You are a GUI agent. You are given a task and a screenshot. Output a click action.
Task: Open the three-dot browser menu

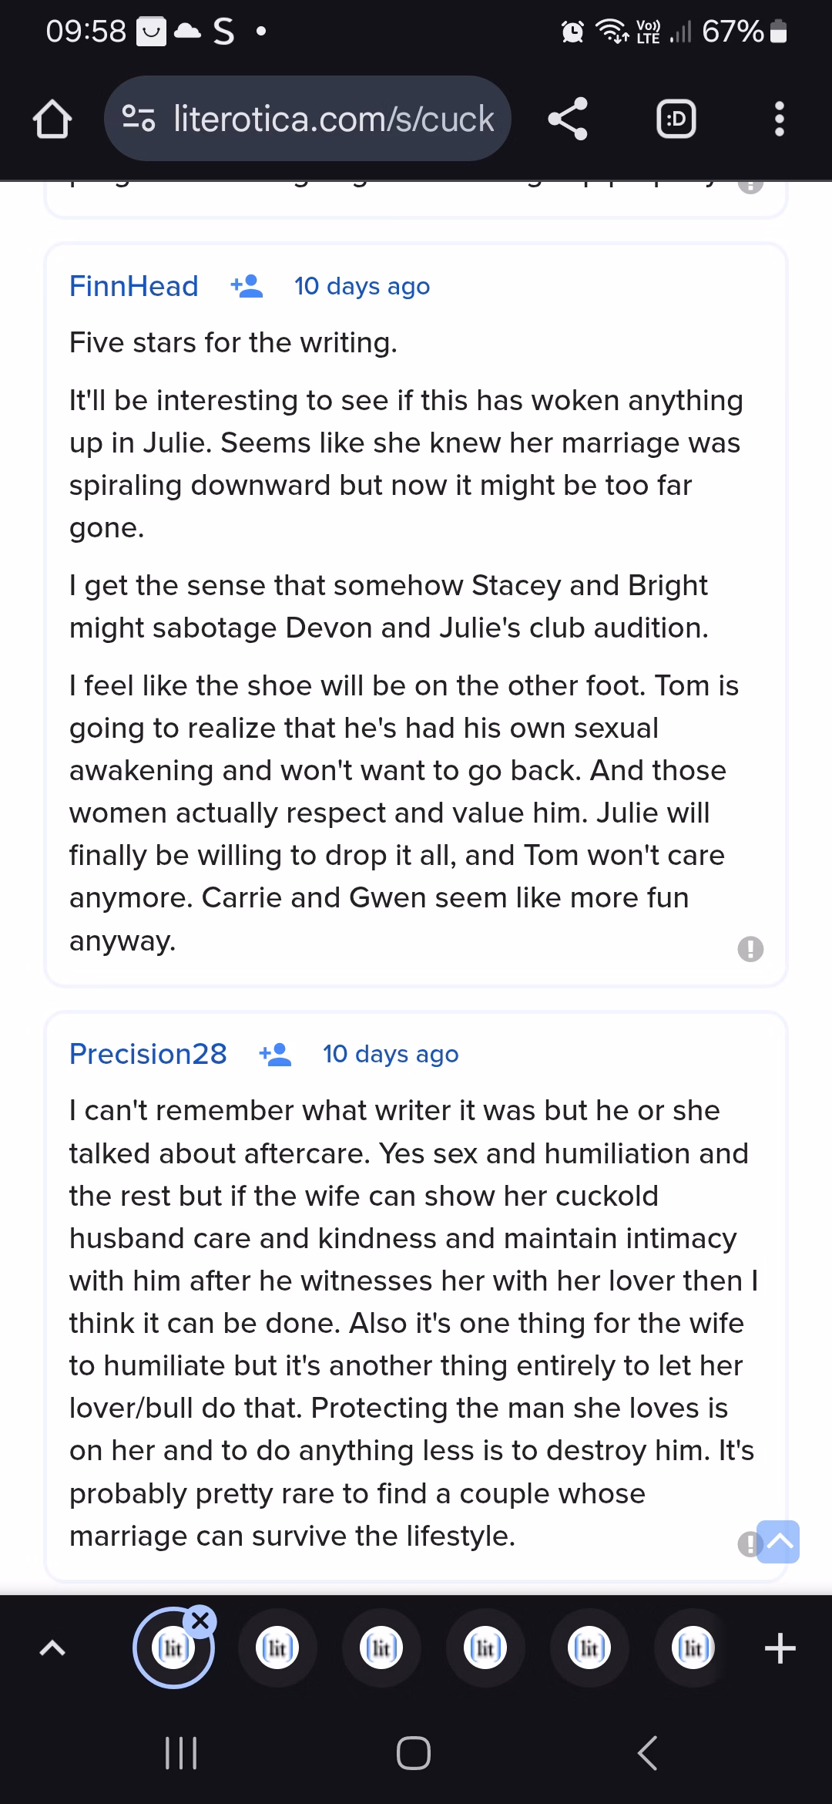(x=779, y=119)
